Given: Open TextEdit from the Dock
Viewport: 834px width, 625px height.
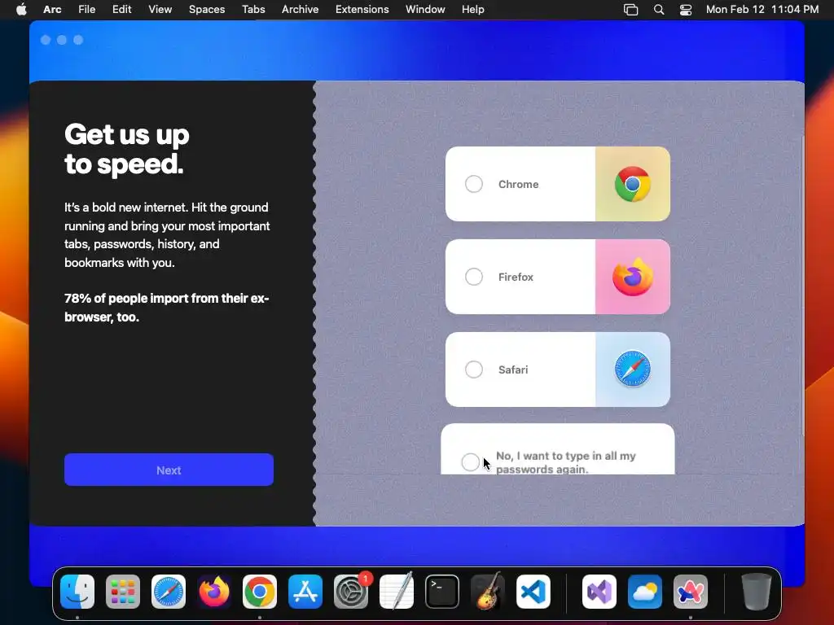Looking at the screenshot, I should [x=397, y=592].
